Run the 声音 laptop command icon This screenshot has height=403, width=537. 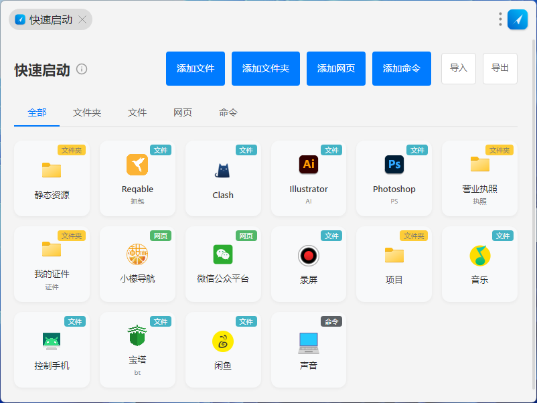coord(309,342)
